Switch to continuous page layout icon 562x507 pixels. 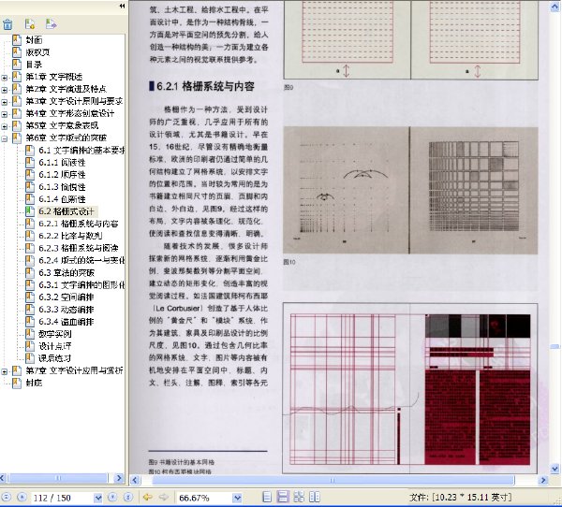(283, 497)
